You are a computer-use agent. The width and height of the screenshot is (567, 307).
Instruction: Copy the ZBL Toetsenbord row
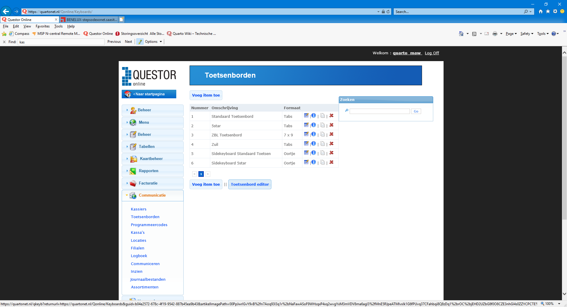pos(322,134)
